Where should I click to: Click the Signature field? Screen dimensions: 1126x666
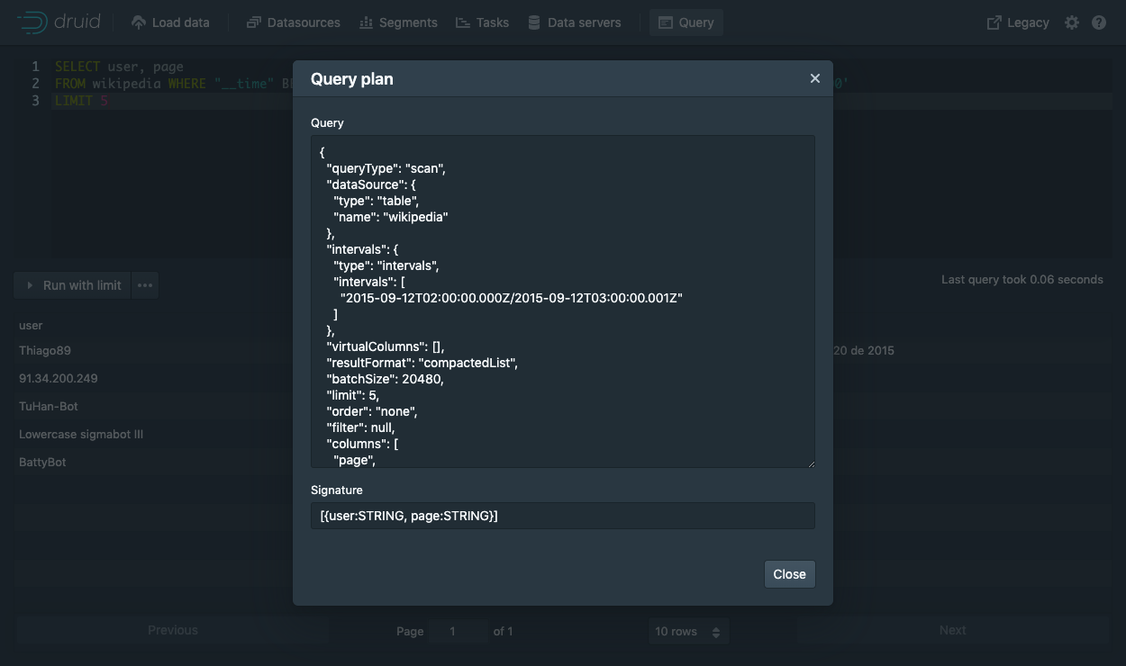(563, 516)
